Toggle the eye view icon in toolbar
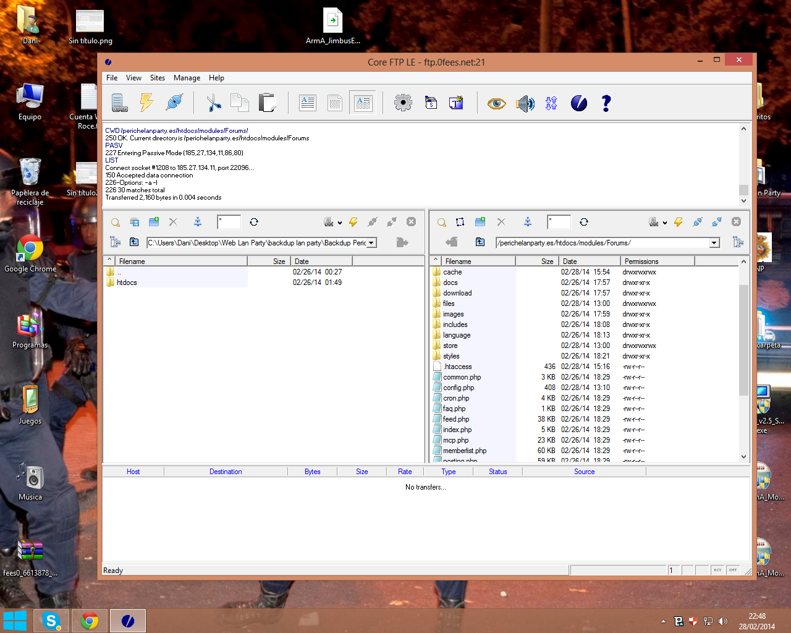The height and width of the screenshot is (633, 791). click(x=496, y=103)
